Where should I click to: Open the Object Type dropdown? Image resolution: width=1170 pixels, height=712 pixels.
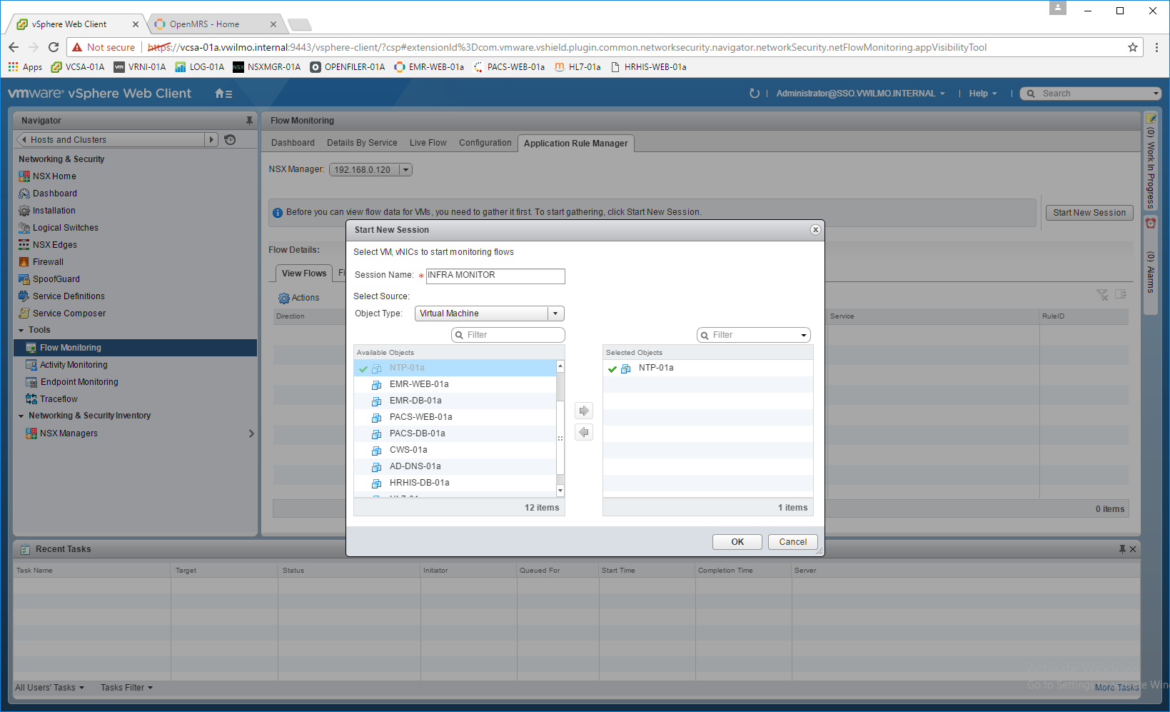click(x=490, y=314)
